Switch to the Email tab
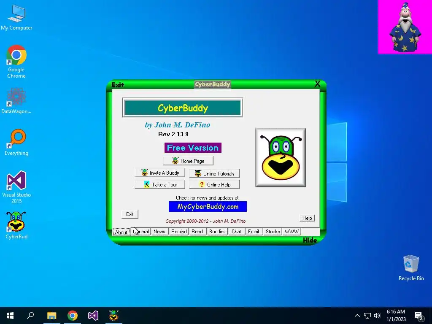 click(254, 232)
